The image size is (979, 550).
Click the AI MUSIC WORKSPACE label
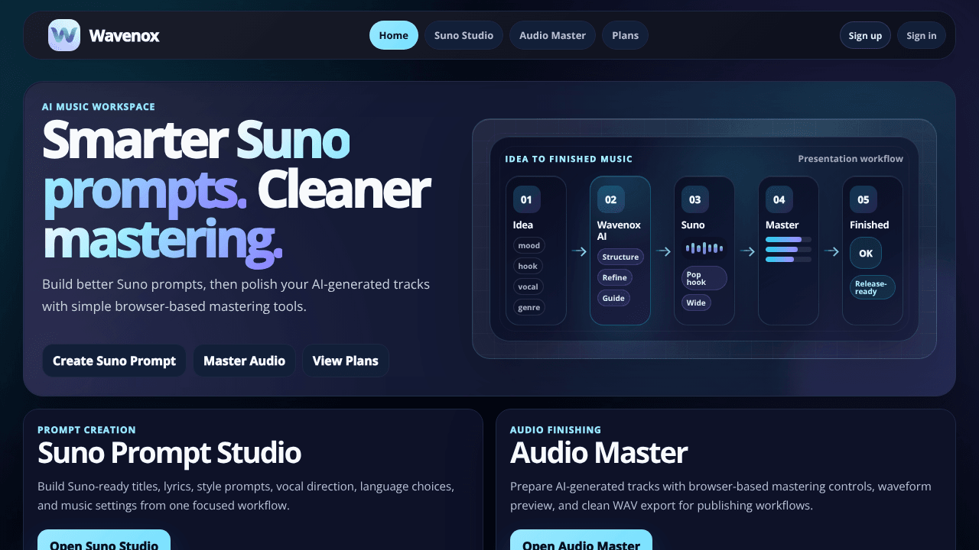99,107
